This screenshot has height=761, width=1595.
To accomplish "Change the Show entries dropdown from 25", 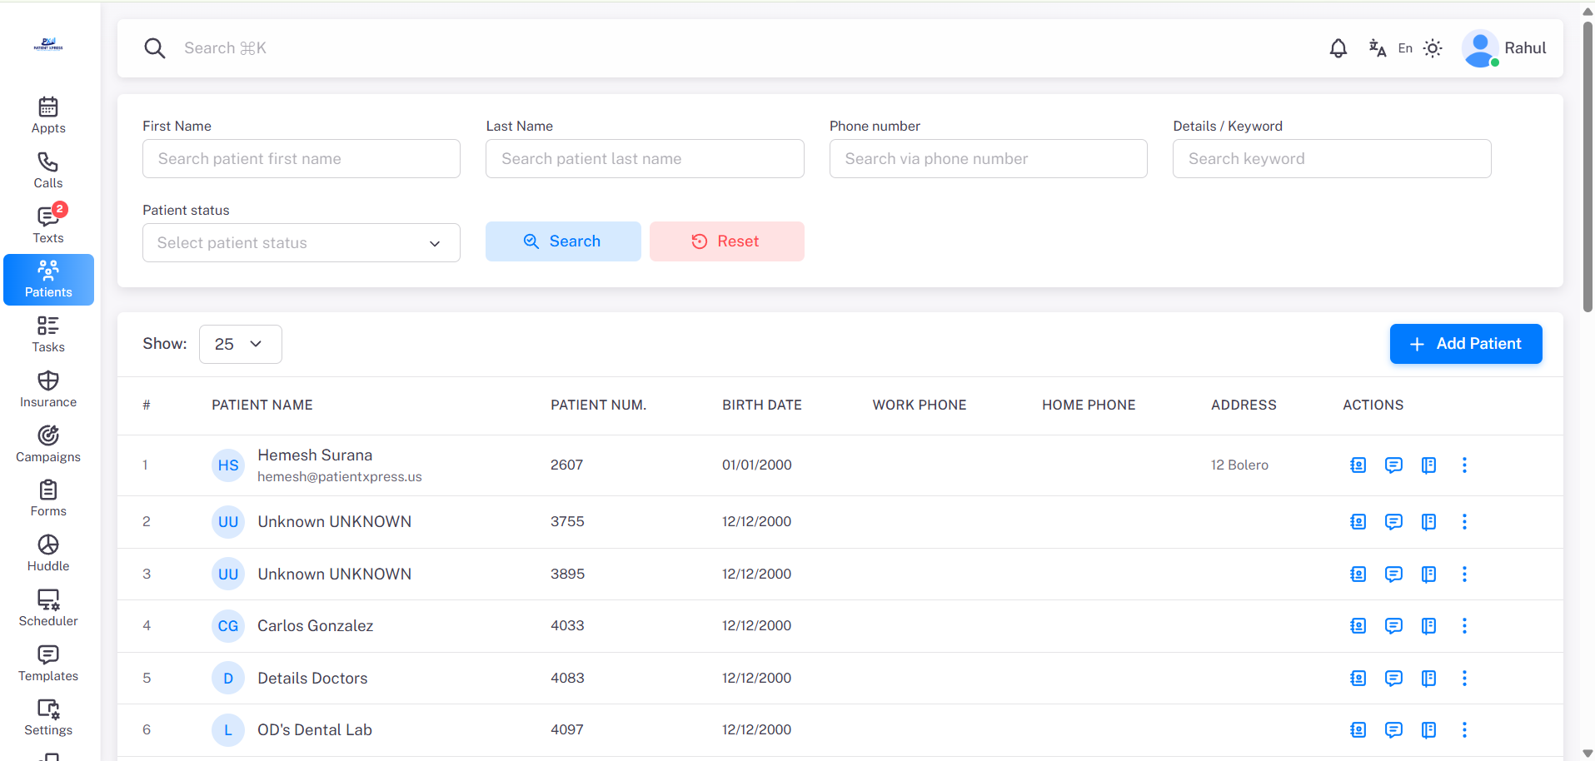I will [x=240, y=344].
